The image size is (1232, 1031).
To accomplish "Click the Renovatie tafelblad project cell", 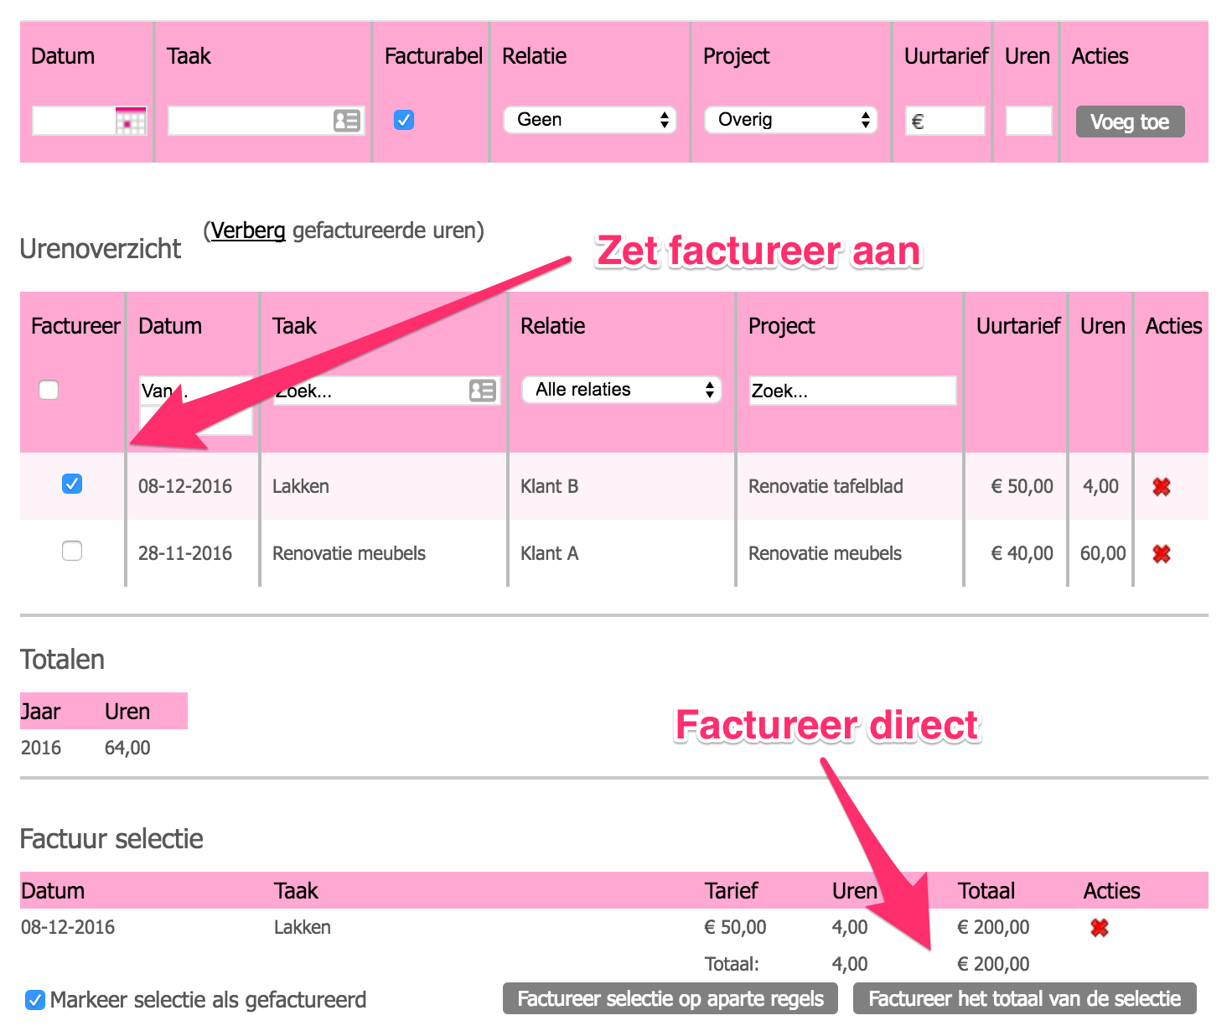I will point(826,486).
